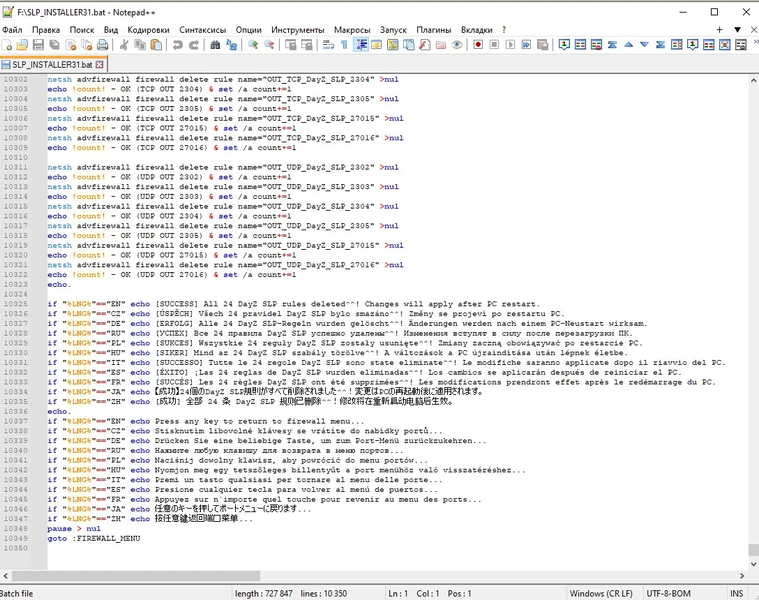Open the Правка menu
Image resolution: width=759 pixels, height=600 pixels.
tap(46, 30)
